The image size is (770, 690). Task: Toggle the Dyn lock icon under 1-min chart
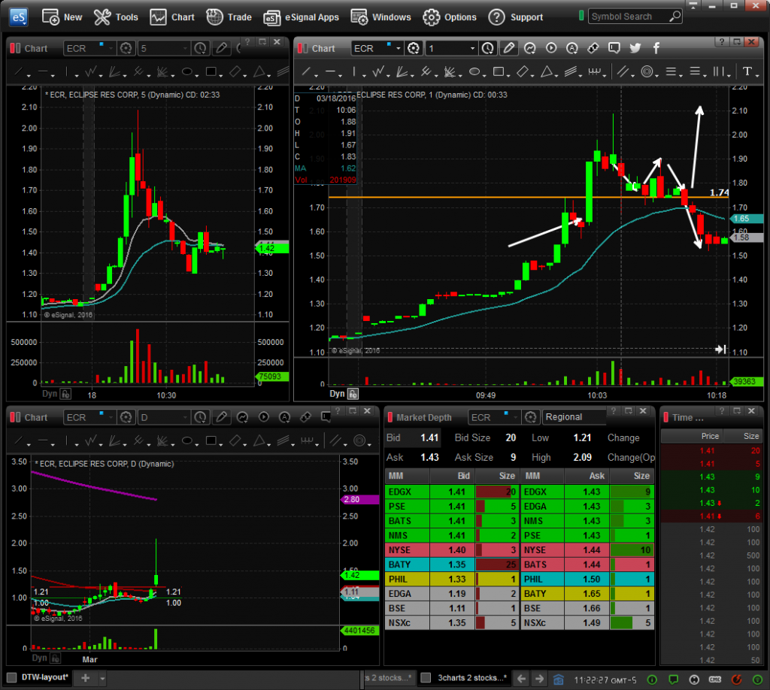click(353, 394)
